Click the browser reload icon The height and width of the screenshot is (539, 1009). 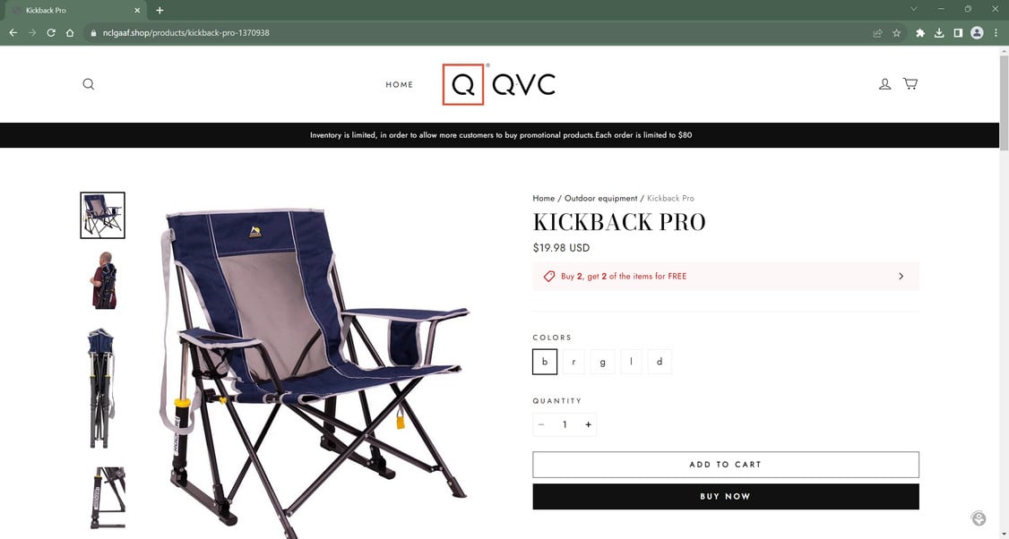pyautogui.click(x=51, y=33)
